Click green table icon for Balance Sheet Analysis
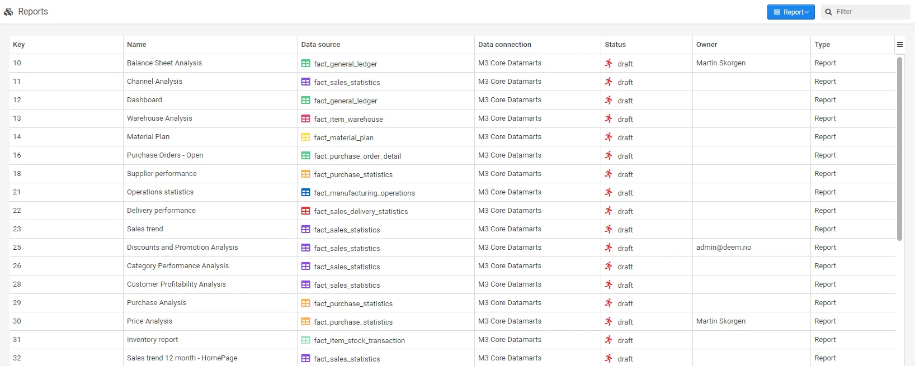Viewport: 915px width, 366px height. 305,64
